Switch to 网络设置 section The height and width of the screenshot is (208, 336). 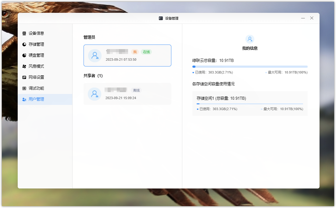pos(36,77)
